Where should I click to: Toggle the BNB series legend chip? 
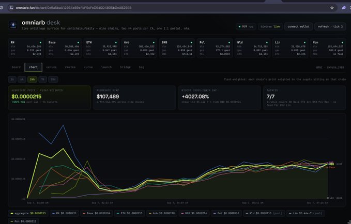coord(194,214)
